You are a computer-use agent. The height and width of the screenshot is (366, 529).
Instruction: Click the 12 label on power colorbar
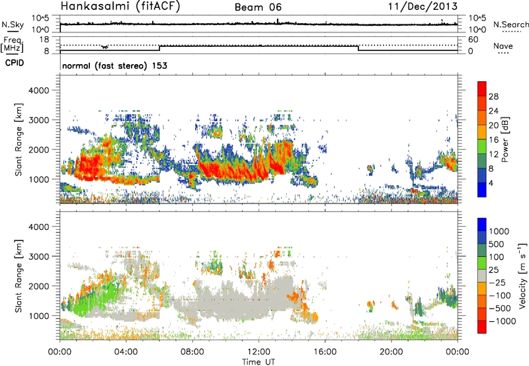tap(493, 155)
